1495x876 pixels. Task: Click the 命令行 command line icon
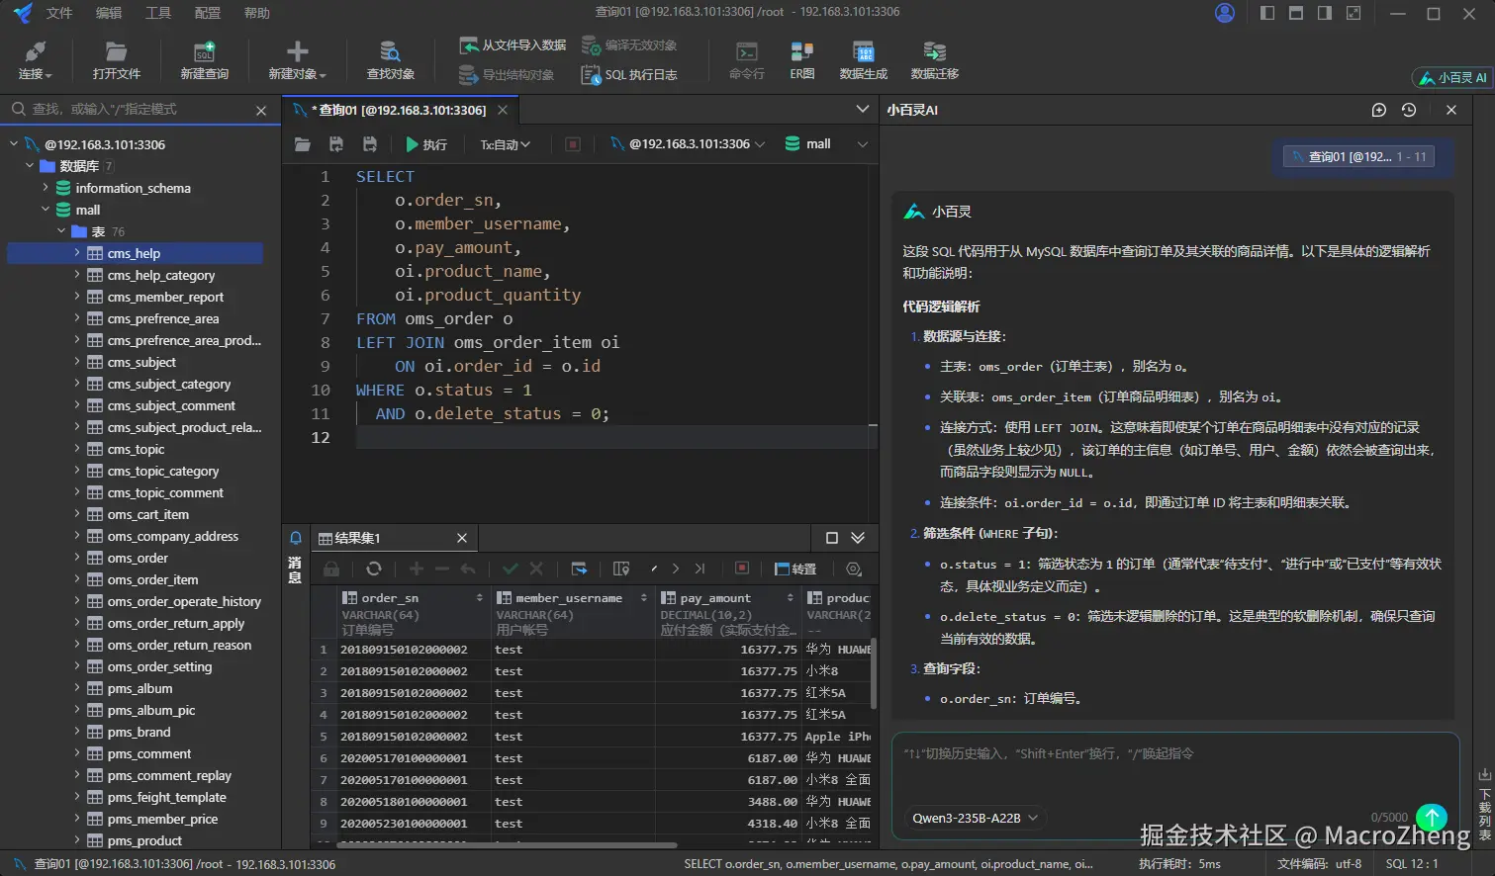(x=747, y=60)
